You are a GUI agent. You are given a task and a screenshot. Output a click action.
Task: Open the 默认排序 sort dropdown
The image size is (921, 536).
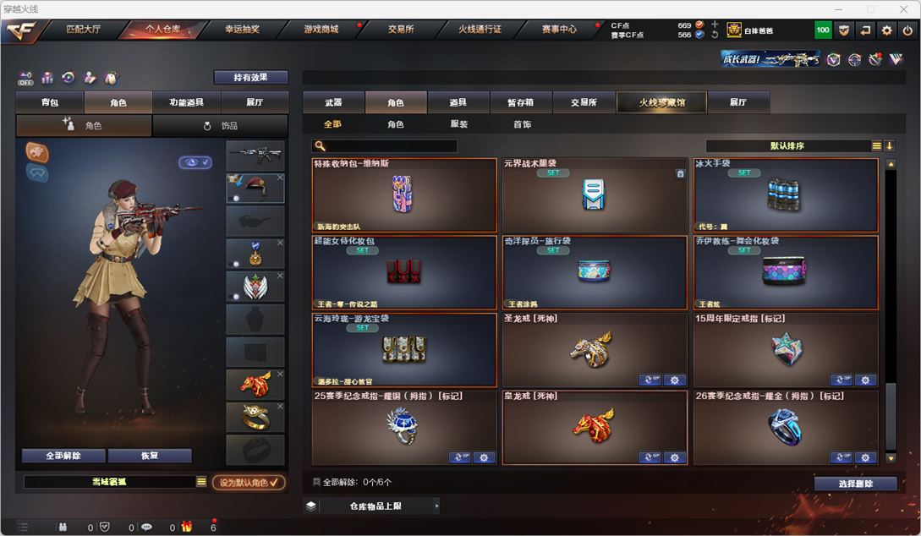(787, 145)
